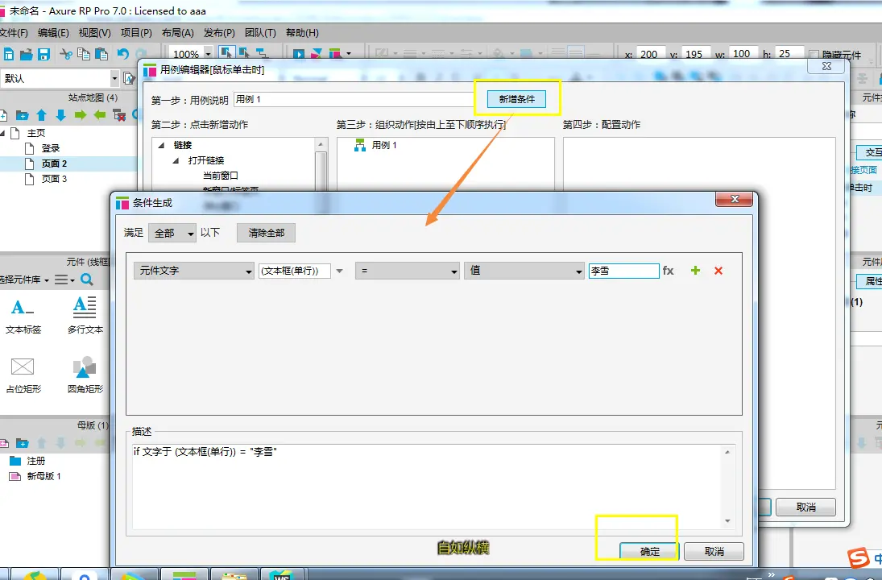
Task: Collapse the 主页 sitemap node
Action: pyautogui.click(x=2, y=134)
